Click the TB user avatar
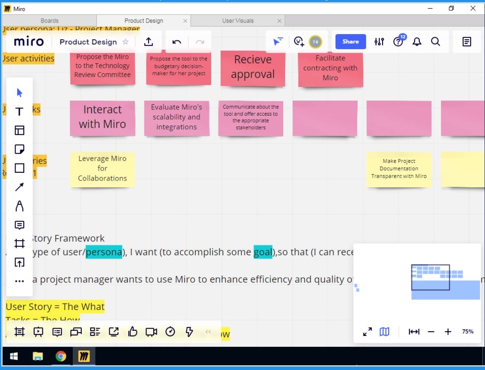The width and height of the screenshot is (485, 370). click(x=315, y=42)
